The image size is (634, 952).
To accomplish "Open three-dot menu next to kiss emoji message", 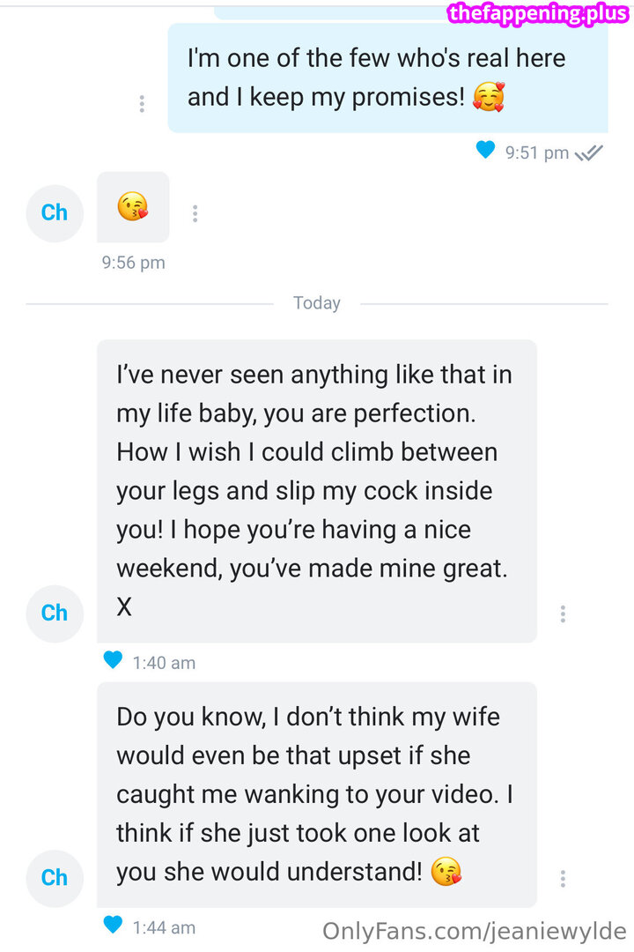I will [195, 213].
